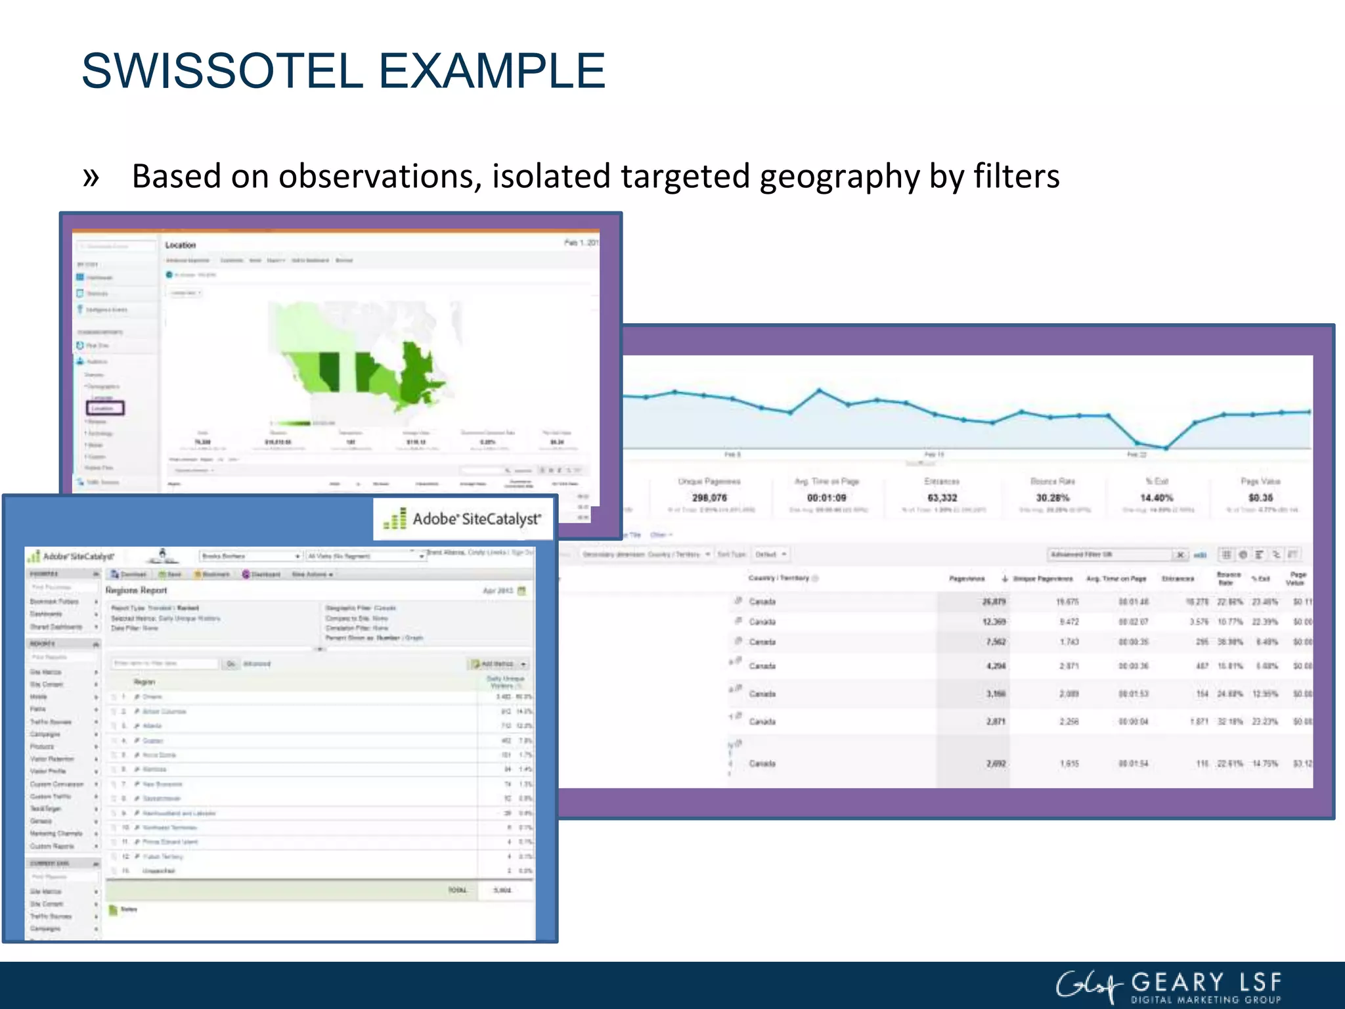Image resolution: width=1345 pixels, height=1009 pixels.
Task: Click the Audience icon in Location report sidebar
Action: [80, 361]
